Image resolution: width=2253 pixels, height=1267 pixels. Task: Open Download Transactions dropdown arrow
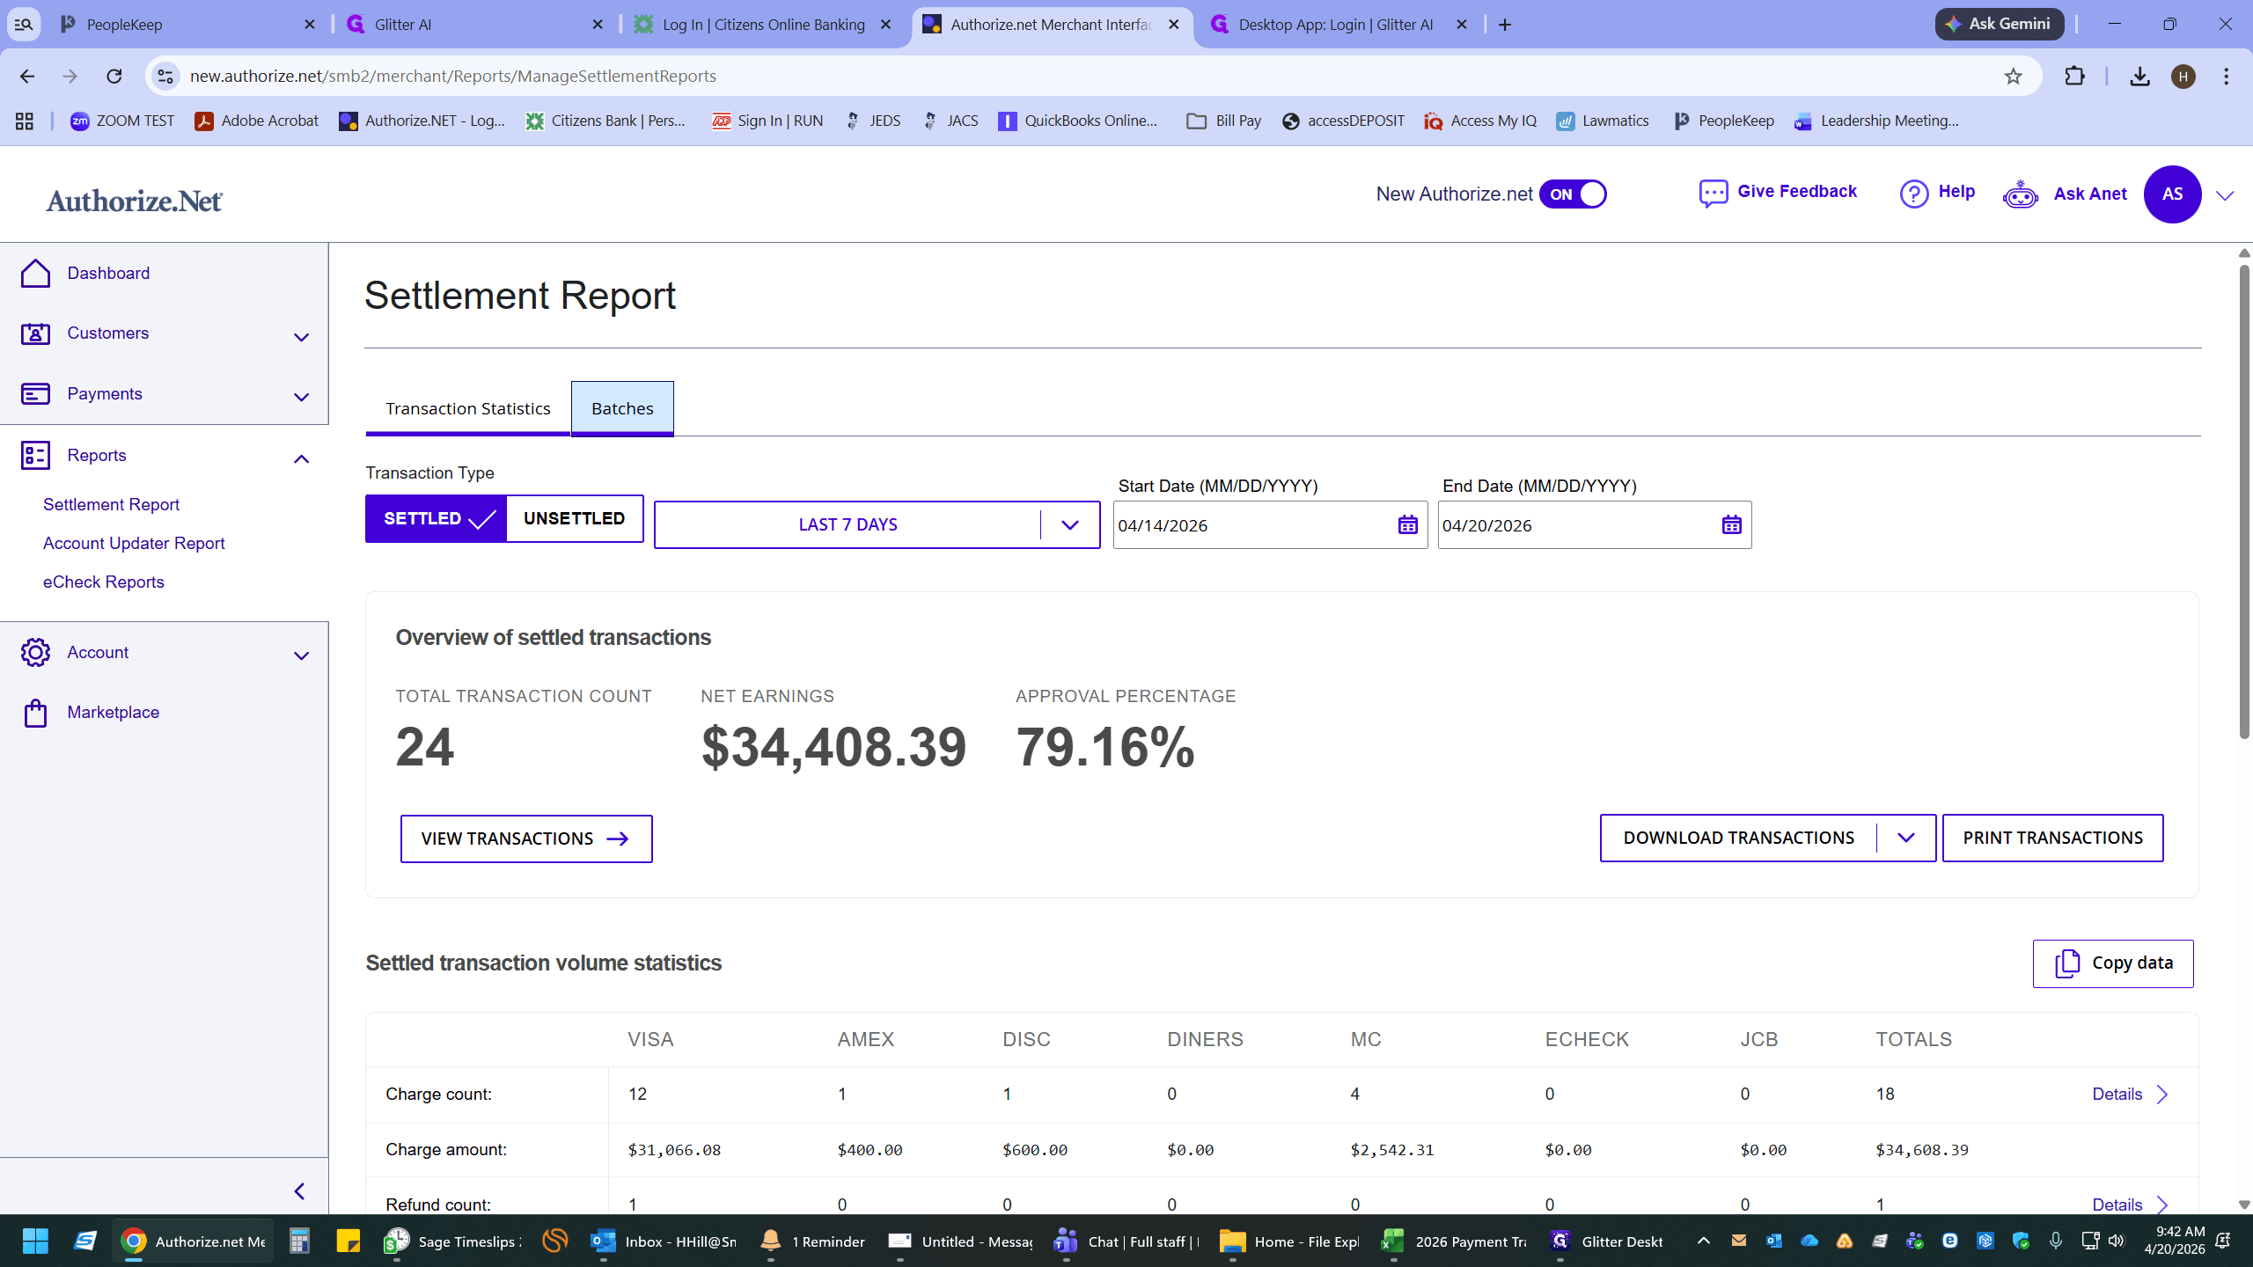point(1905,839)
